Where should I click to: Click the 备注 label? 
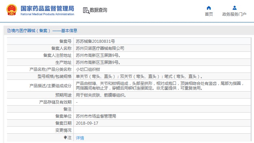pyautogui.click(x=67, y=109)
